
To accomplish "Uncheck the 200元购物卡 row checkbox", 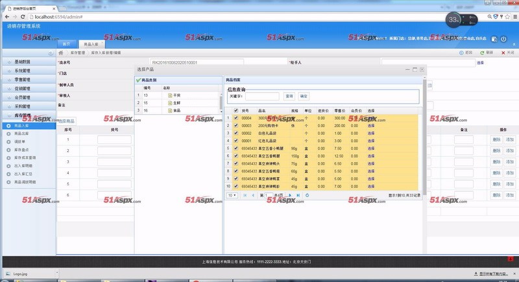I will click(x=235, y=125).
